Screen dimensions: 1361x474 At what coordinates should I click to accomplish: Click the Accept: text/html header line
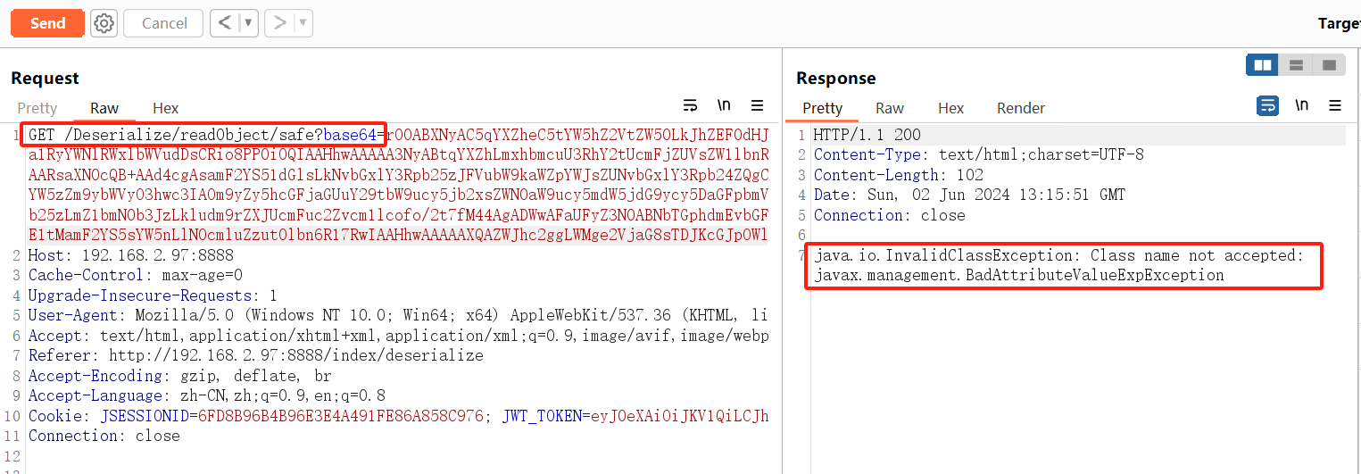(398, 336)
